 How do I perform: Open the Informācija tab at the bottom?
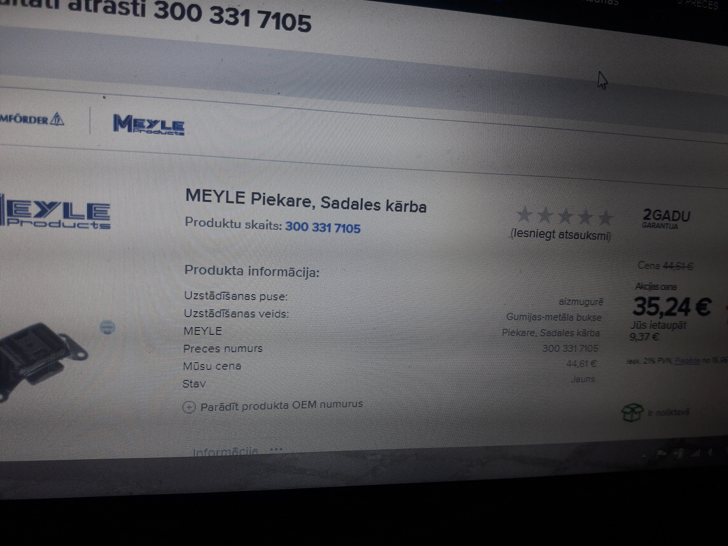pyautogui.click(x=225, y=452)
